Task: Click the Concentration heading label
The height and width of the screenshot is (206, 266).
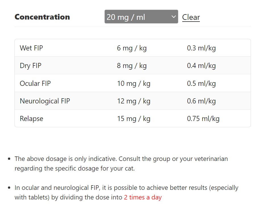Action: point(42,17)
